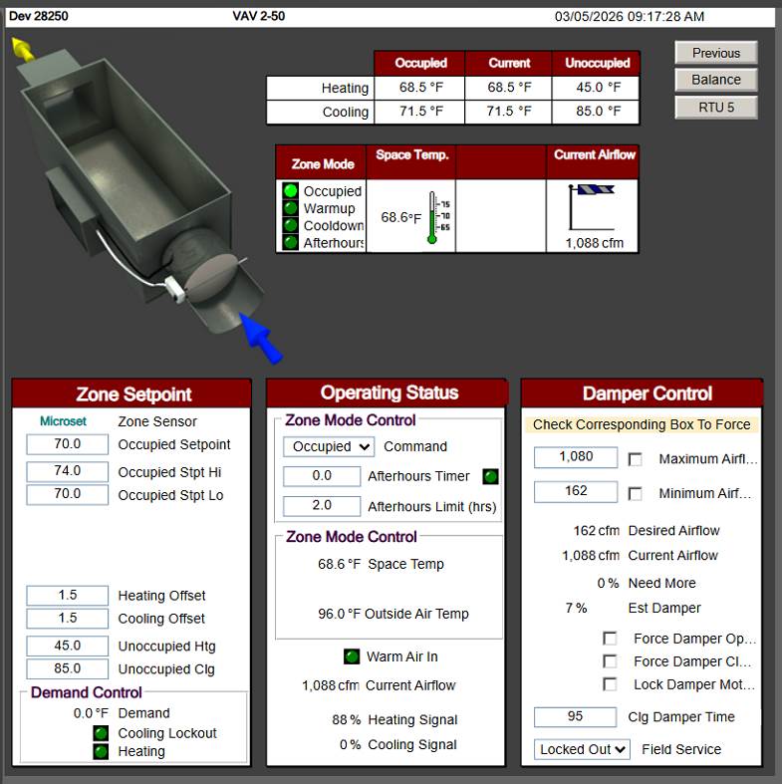Click the Previous navigation button
Screen dimensions: 782x784
[x=716, y=53]
